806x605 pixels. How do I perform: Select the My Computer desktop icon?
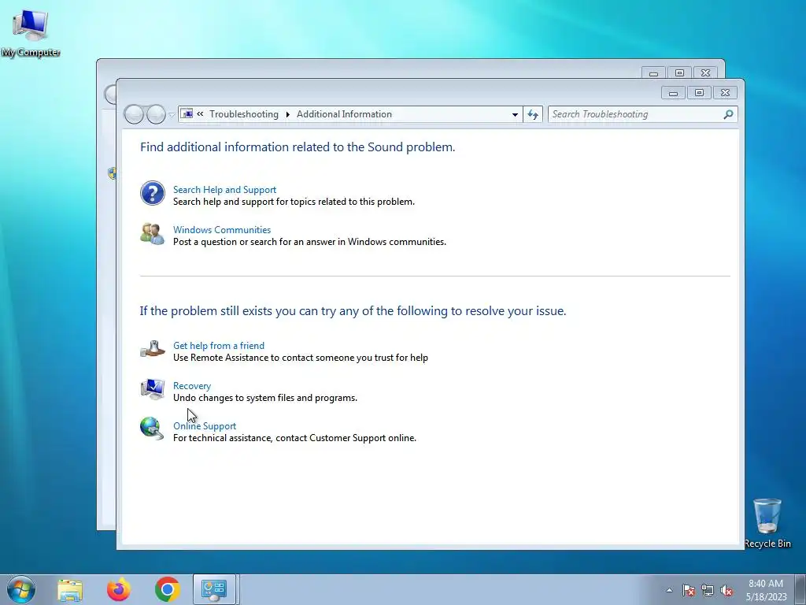31,33
